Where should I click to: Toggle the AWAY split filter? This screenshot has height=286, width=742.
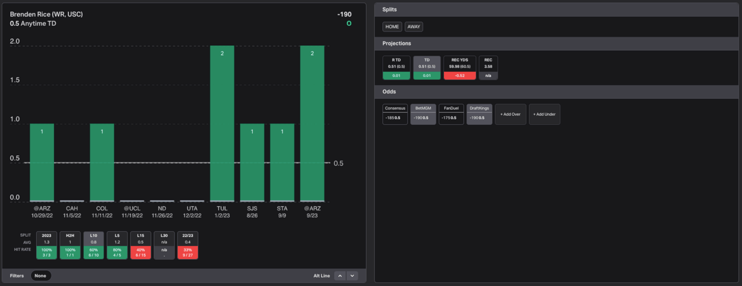click(413, 27)
